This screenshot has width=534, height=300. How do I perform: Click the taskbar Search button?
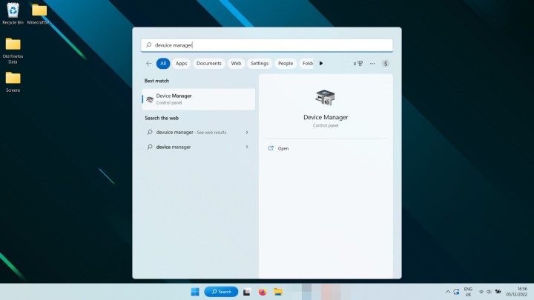[221, 292]
